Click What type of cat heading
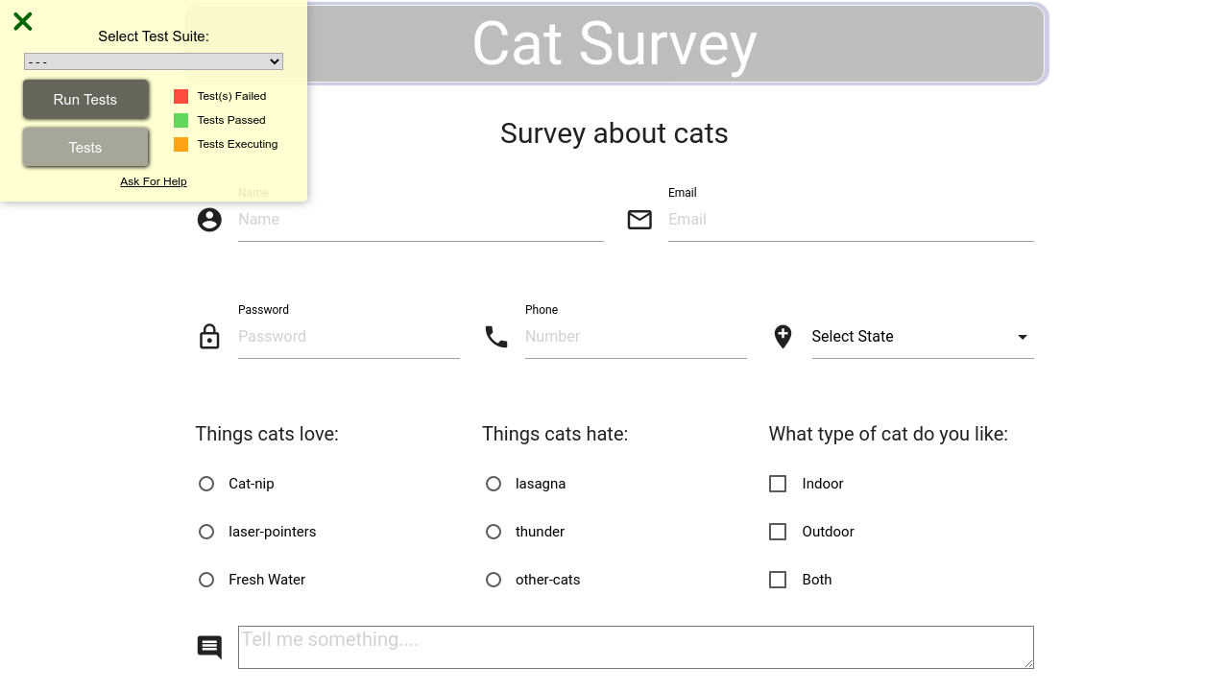 [x=888, y=434]
